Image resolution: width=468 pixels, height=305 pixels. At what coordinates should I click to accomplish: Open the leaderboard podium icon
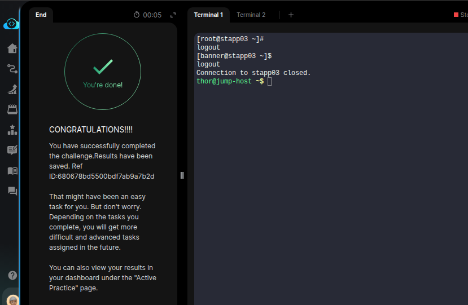[x=12, y=130]
